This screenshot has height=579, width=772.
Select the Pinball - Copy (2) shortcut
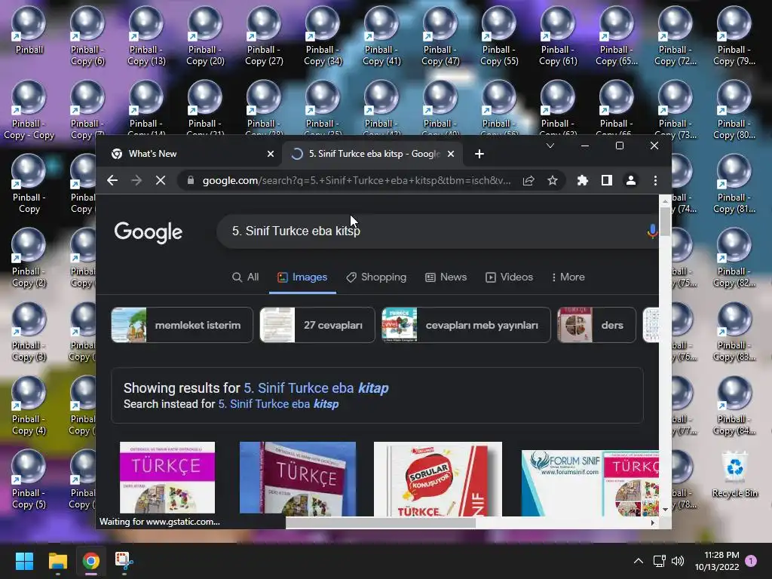pos(29,258)
